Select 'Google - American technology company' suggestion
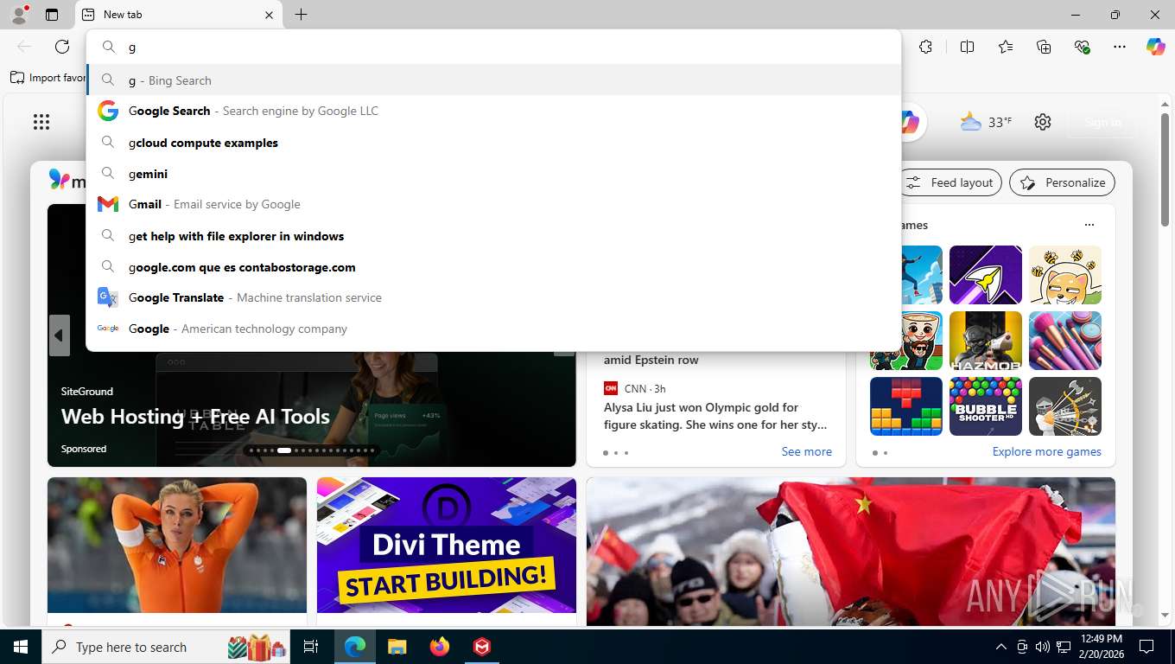1175x664 pixels. tap(493, 329)
